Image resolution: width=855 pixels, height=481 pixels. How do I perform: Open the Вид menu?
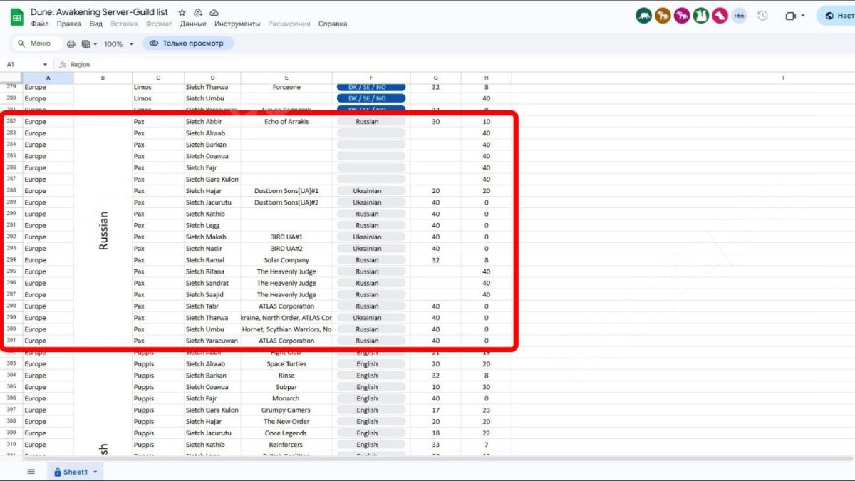(x=96, y=24)
